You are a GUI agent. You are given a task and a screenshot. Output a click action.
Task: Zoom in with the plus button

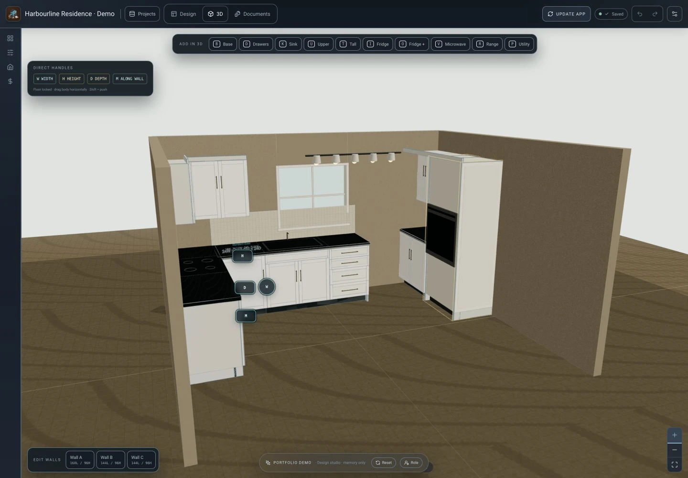[x=675, y=435]
